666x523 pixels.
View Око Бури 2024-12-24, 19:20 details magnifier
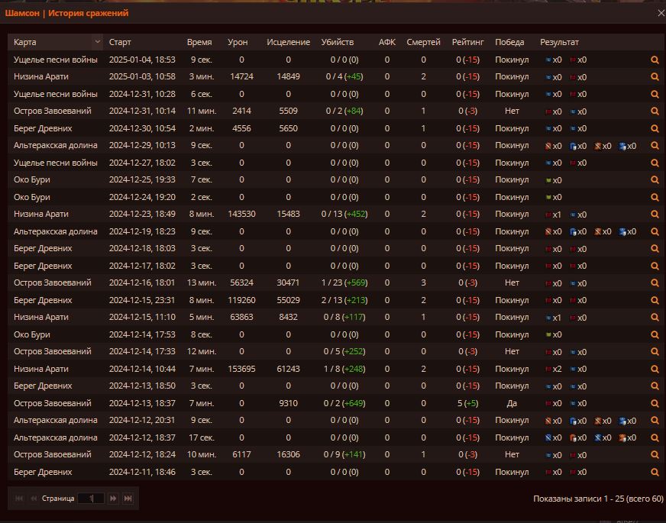[x=655, y=198]
